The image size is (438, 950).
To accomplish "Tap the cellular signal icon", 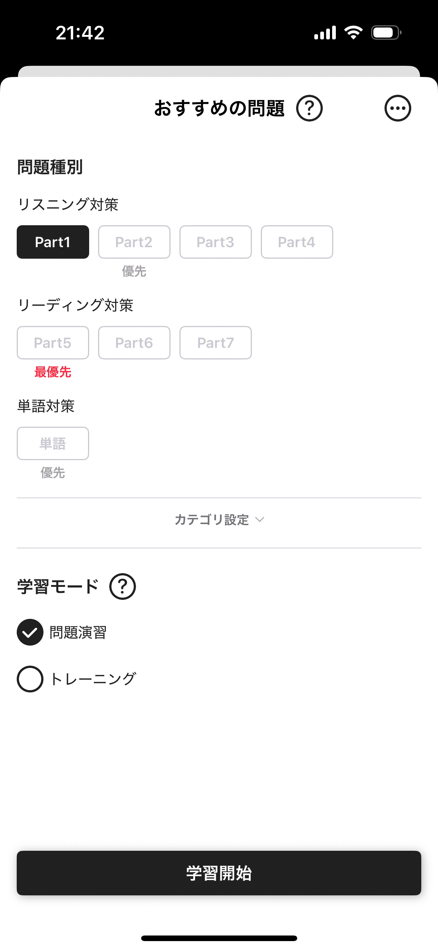I will 325,33.
